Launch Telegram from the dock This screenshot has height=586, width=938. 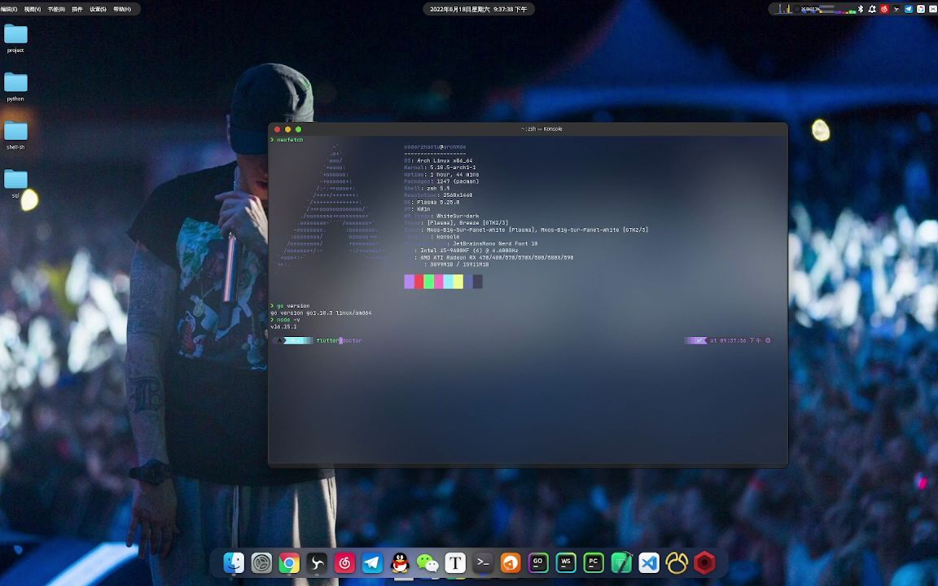(372, 562)
